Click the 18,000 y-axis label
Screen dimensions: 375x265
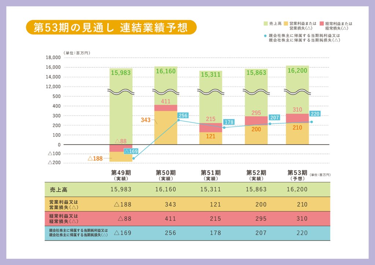click(53, 57)
